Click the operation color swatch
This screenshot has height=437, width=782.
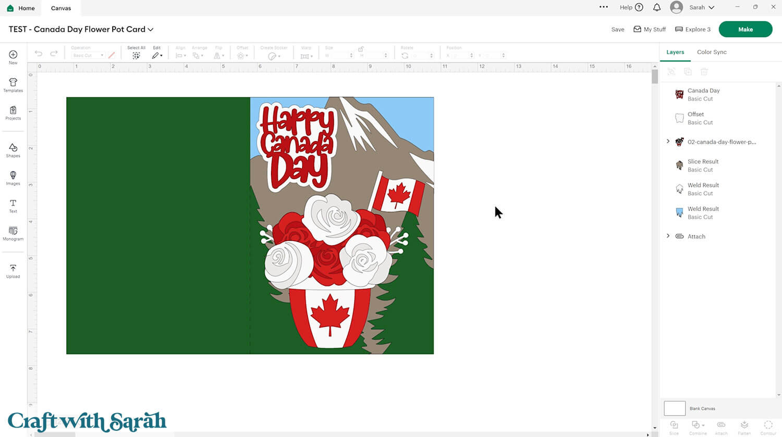[x=112, y=55]
